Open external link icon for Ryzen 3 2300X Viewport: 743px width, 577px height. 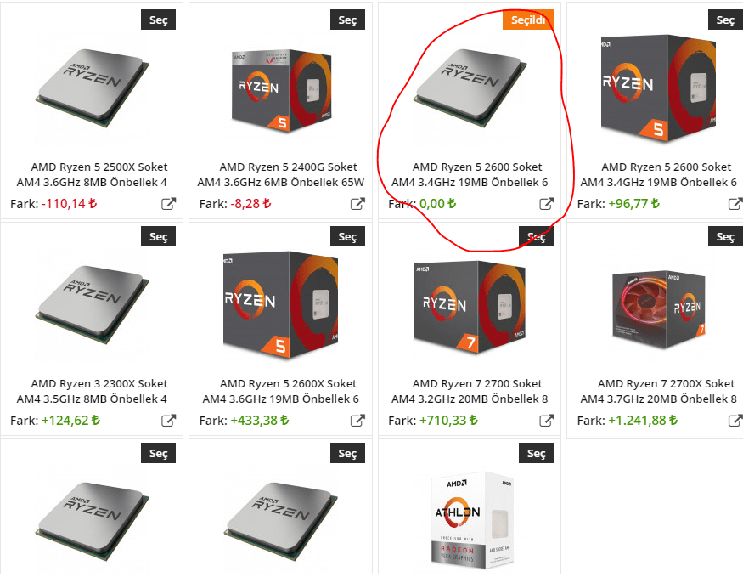169,421
